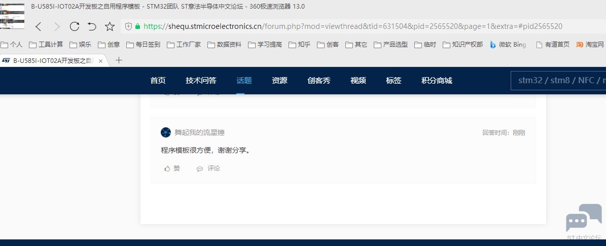
Task: Open the 淘宝网 bookmark
Action: [590, 45]
